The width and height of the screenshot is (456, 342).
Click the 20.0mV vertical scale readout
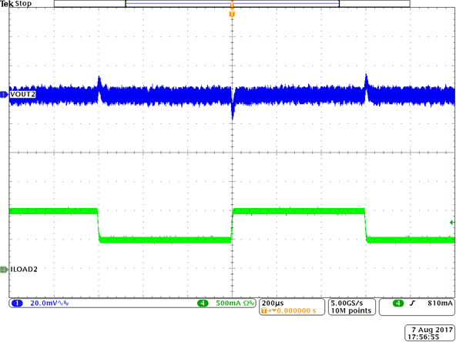point(44,303)
